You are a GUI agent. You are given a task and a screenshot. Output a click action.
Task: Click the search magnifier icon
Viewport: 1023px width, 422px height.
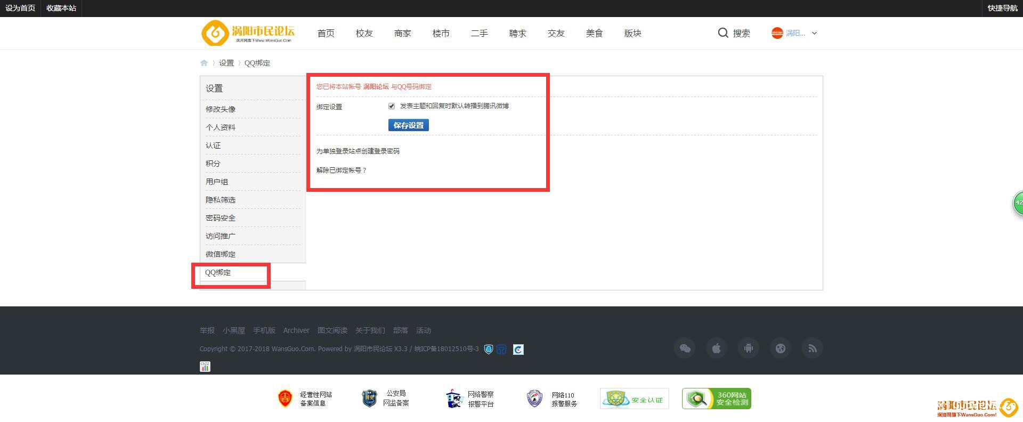pos(723,33)
